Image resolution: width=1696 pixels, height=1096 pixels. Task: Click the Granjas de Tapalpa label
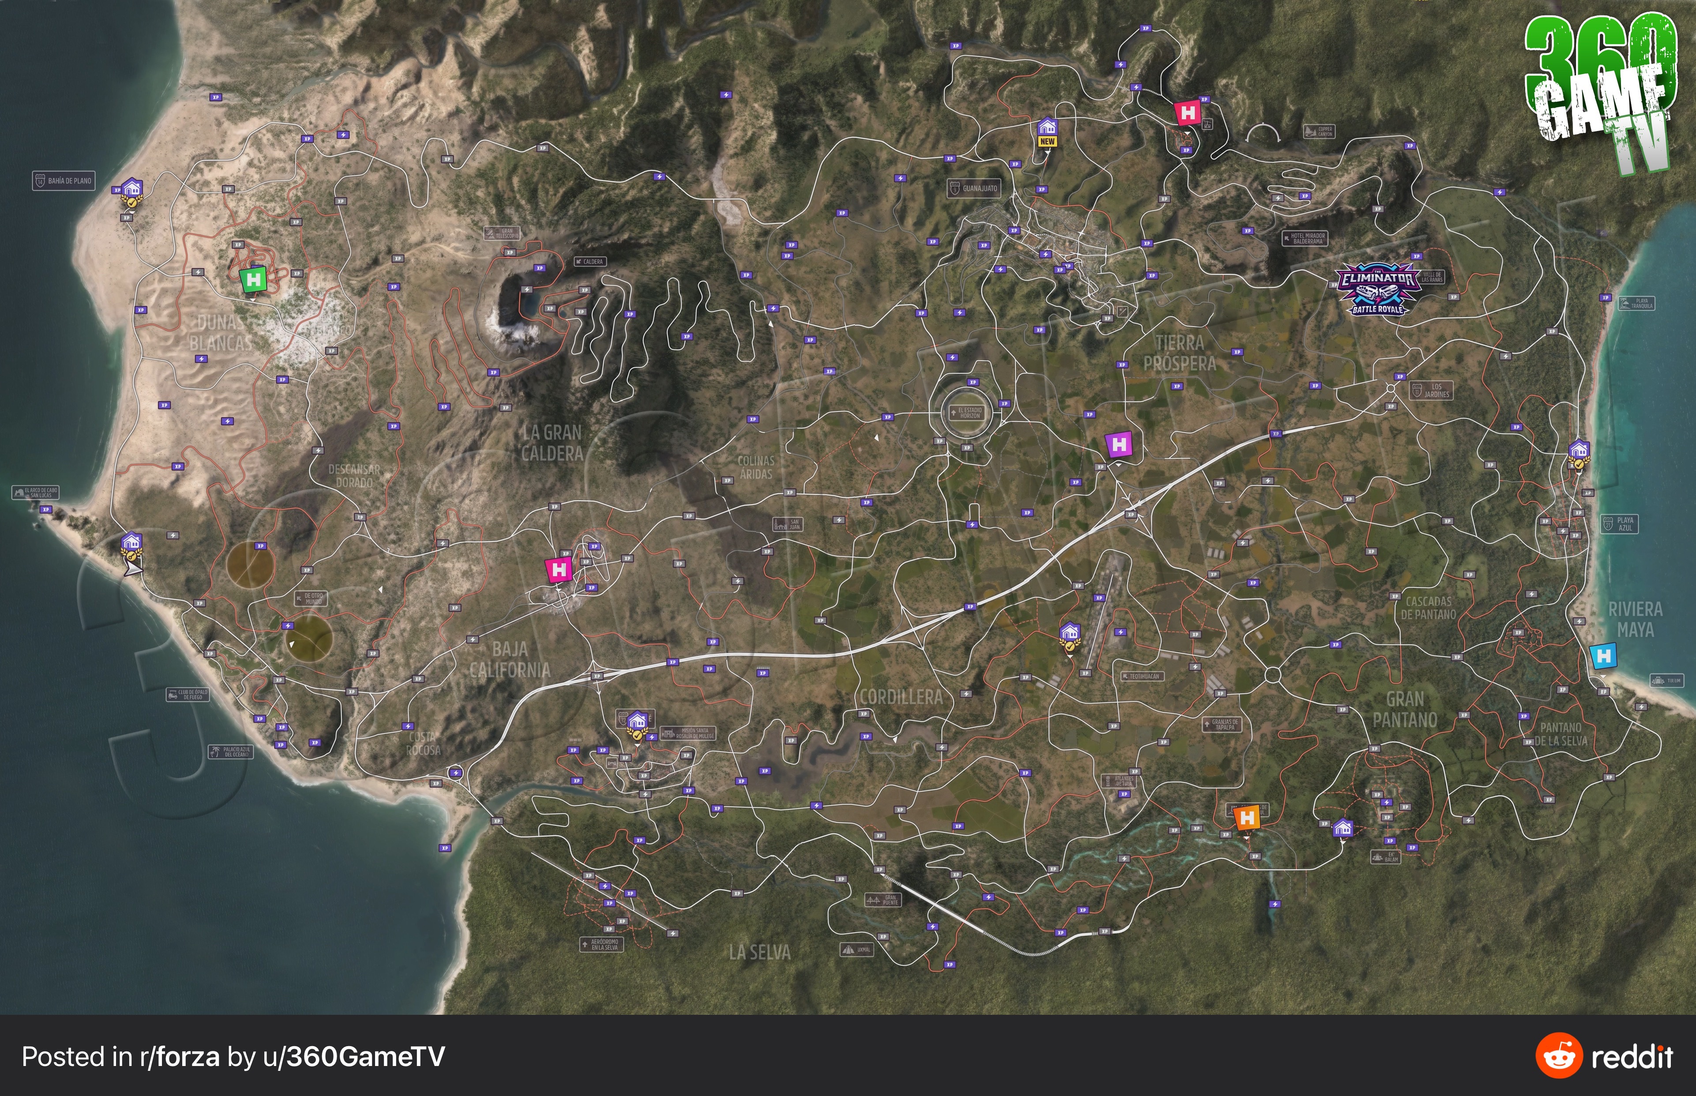(x=1221, y=724)
